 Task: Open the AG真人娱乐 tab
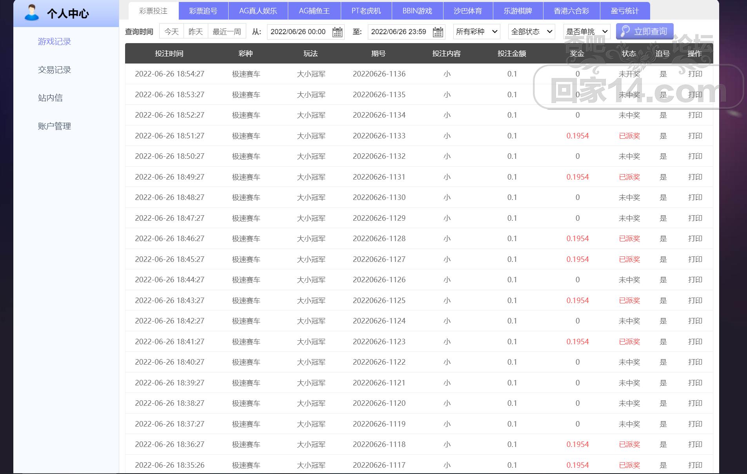coord(258,11)
